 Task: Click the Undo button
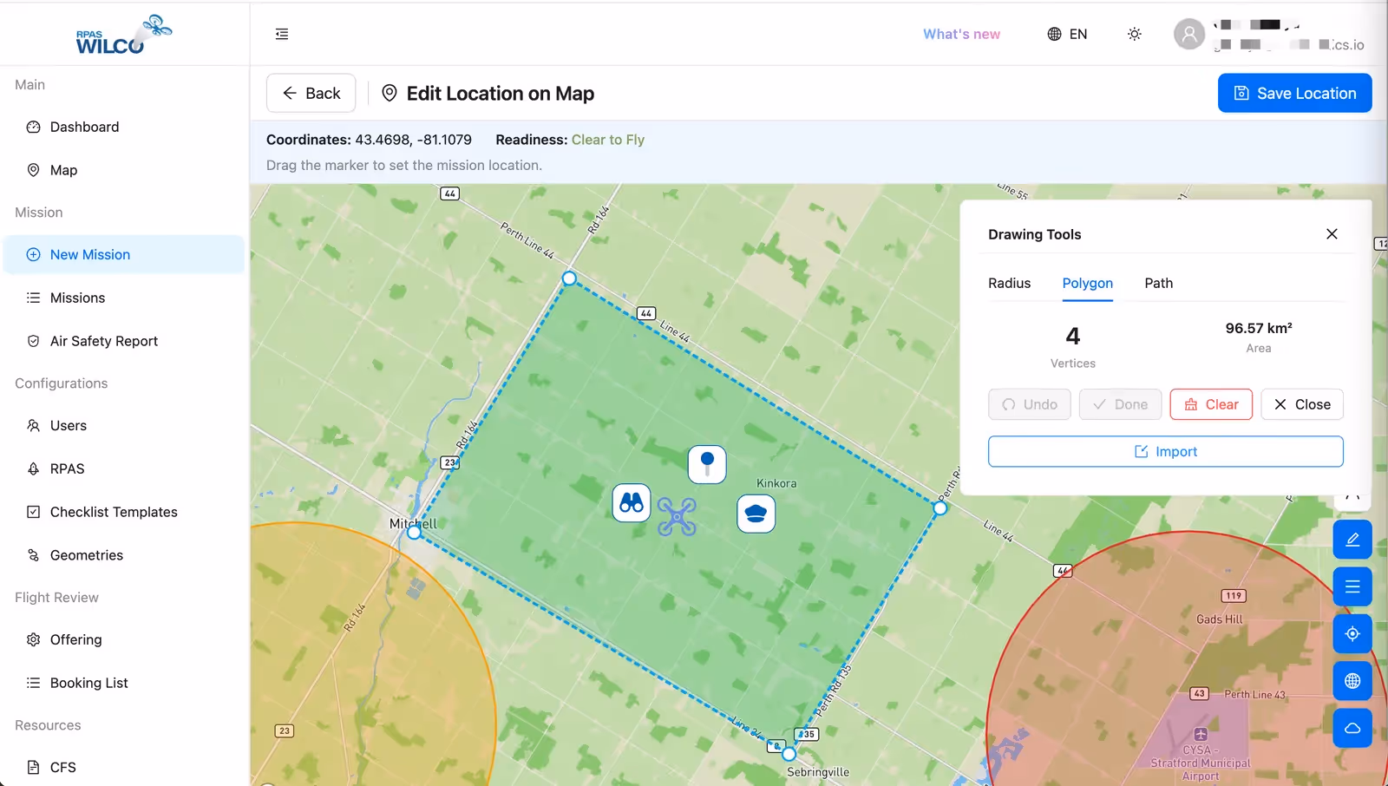1030,404
